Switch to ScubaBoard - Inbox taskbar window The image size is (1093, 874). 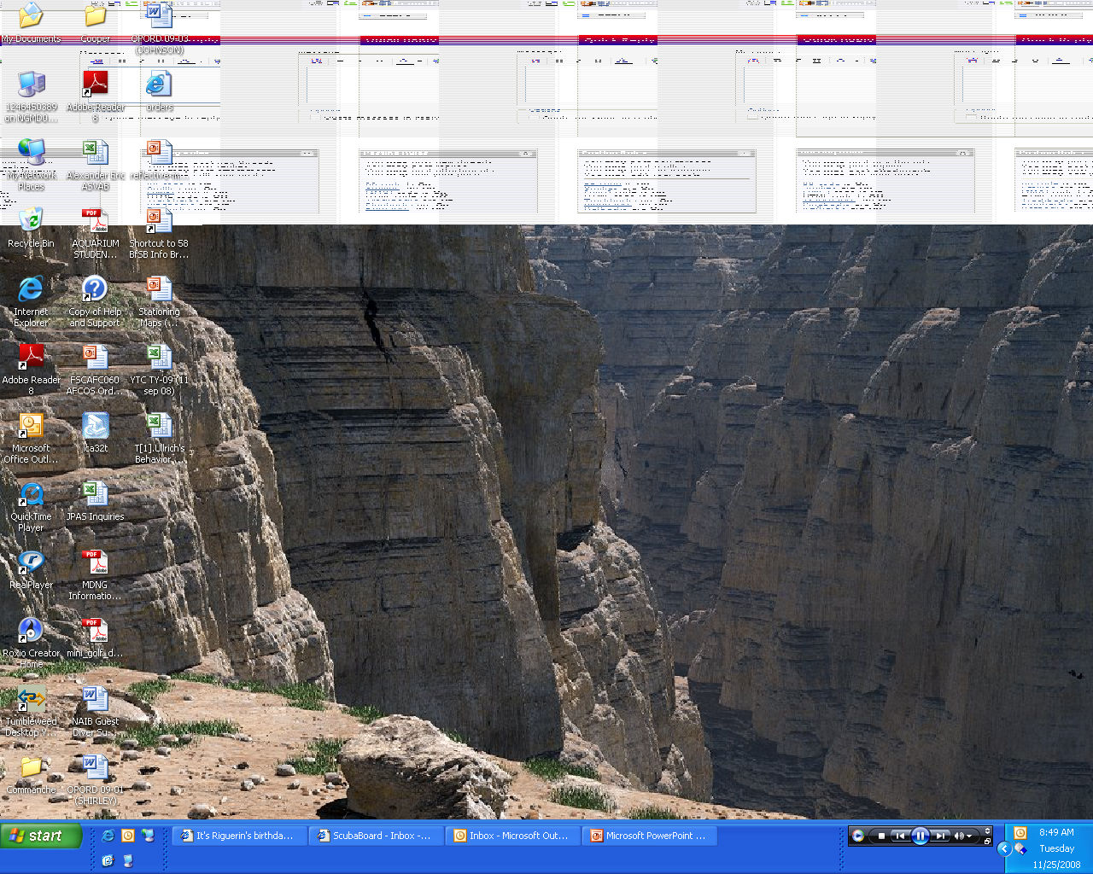click(x=376, y=836)
